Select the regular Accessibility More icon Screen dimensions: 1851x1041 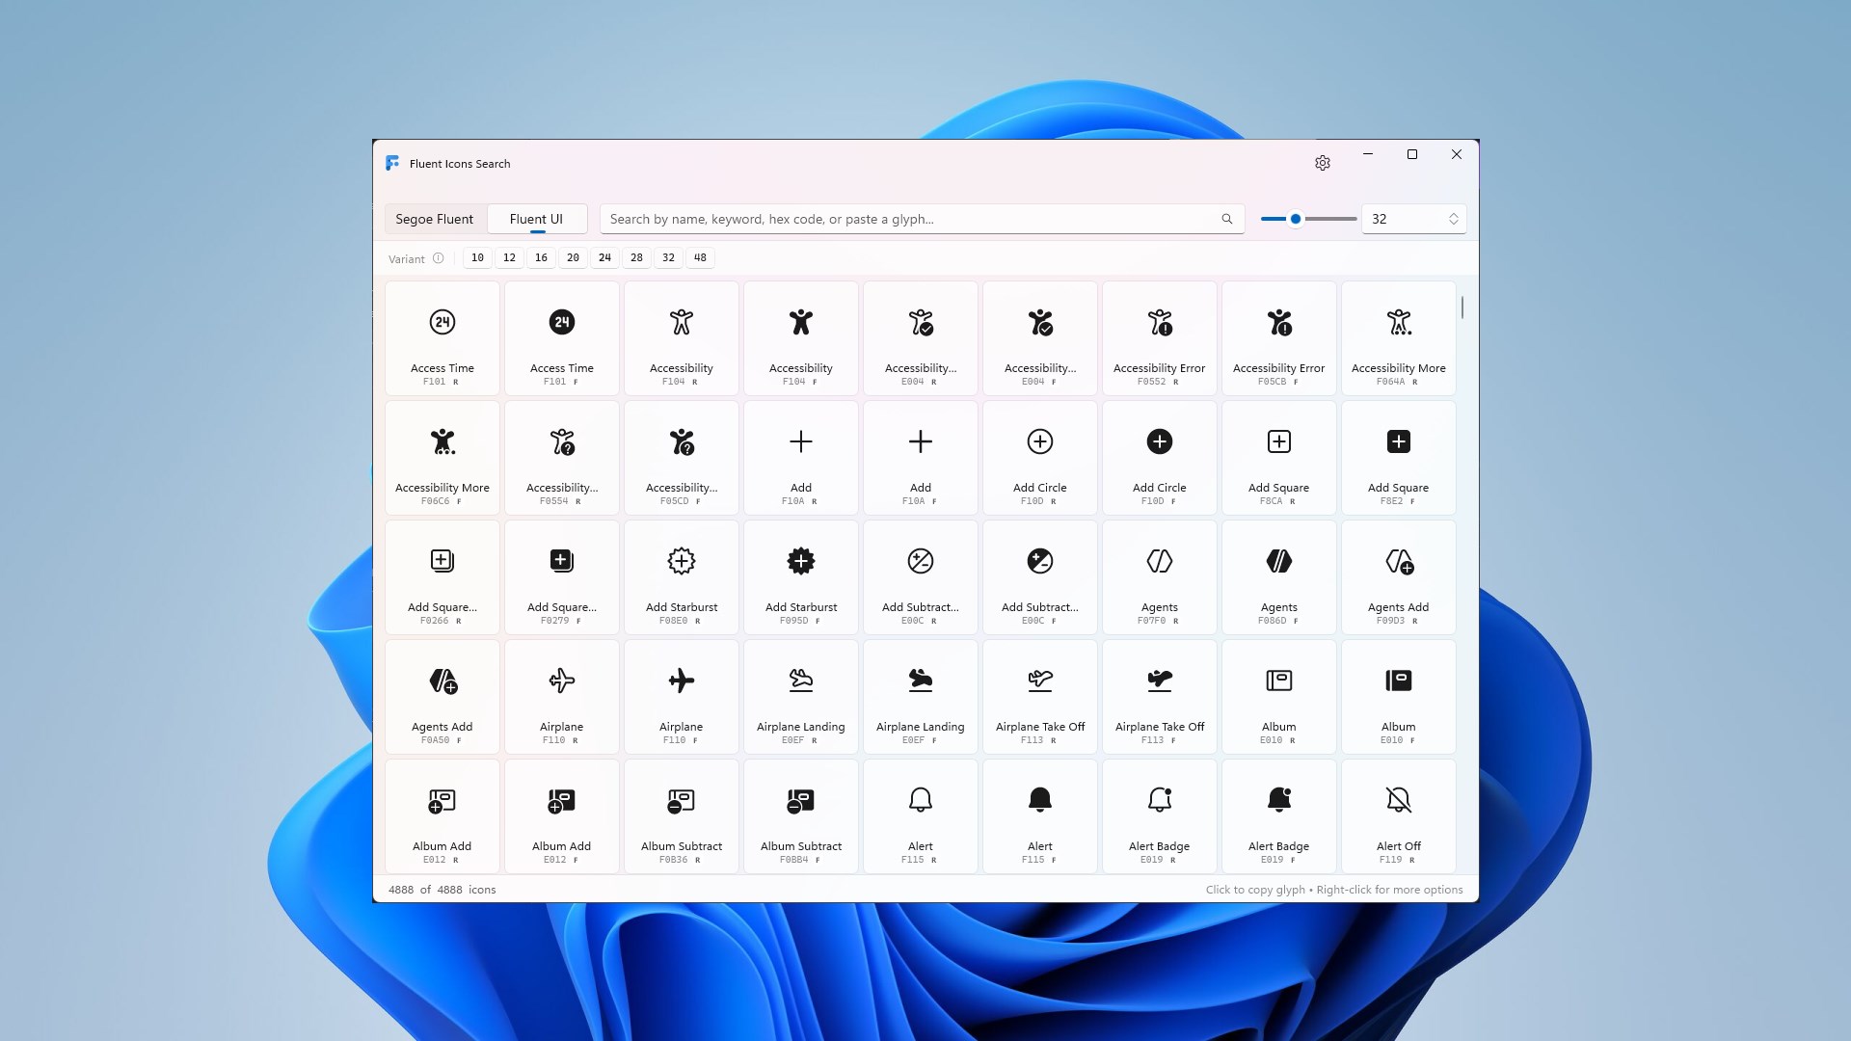tap(1399, 338)
